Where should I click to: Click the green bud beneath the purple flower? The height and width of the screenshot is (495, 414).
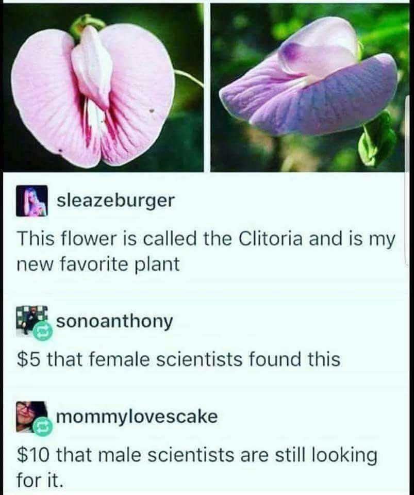click(x=376, y=139)
